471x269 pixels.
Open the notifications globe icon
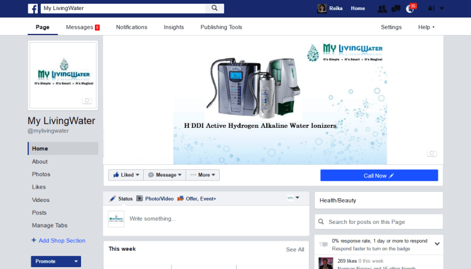pyautogui.click(x=410, y=9)
